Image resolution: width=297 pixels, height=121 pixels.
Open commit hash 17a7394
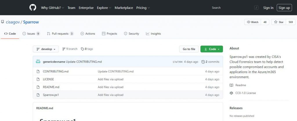click(178, 62)
